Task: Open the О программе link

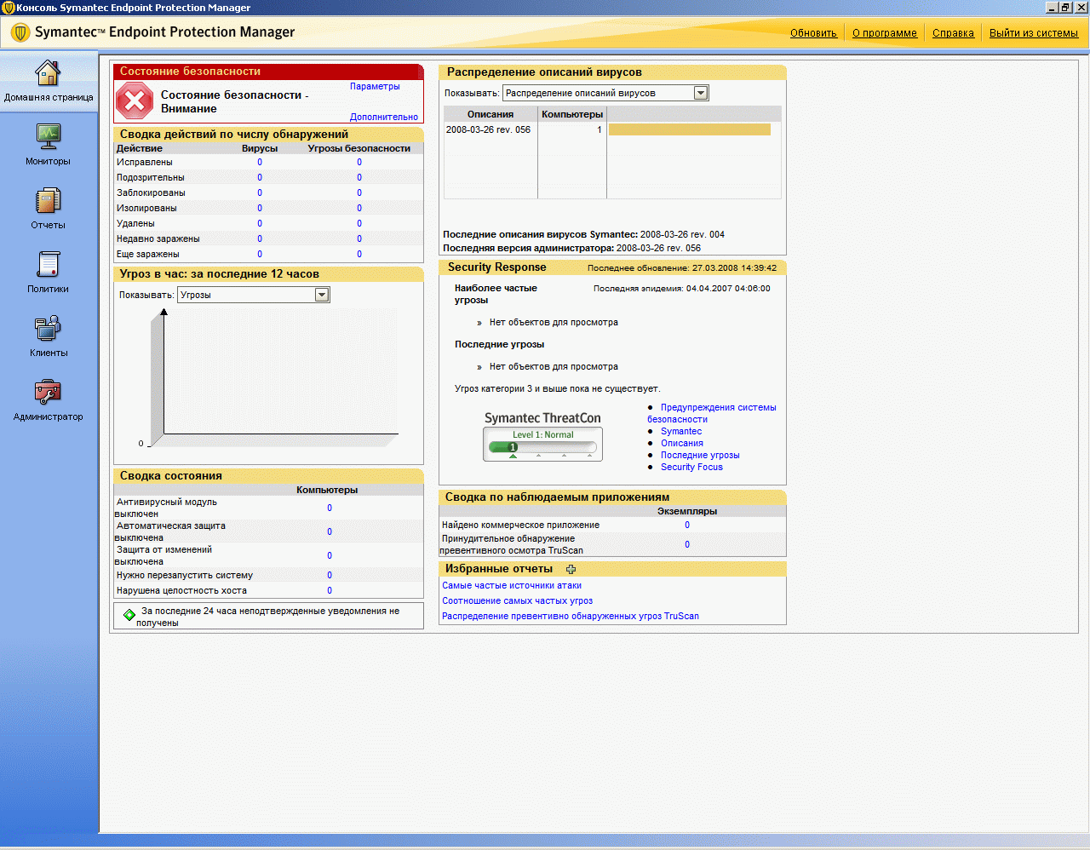Action: 885,33
